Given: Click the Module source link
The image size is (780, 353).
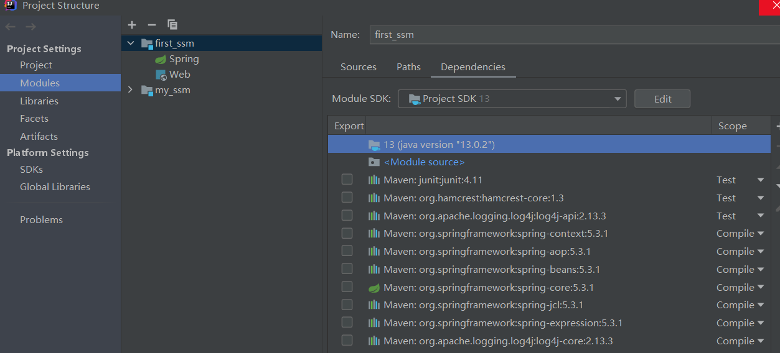Looking at the screenshot, I should [424, 162].
